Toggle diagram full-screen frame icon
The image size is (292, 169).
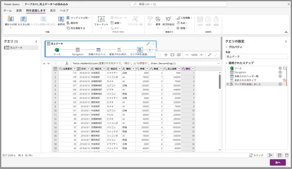173,55
